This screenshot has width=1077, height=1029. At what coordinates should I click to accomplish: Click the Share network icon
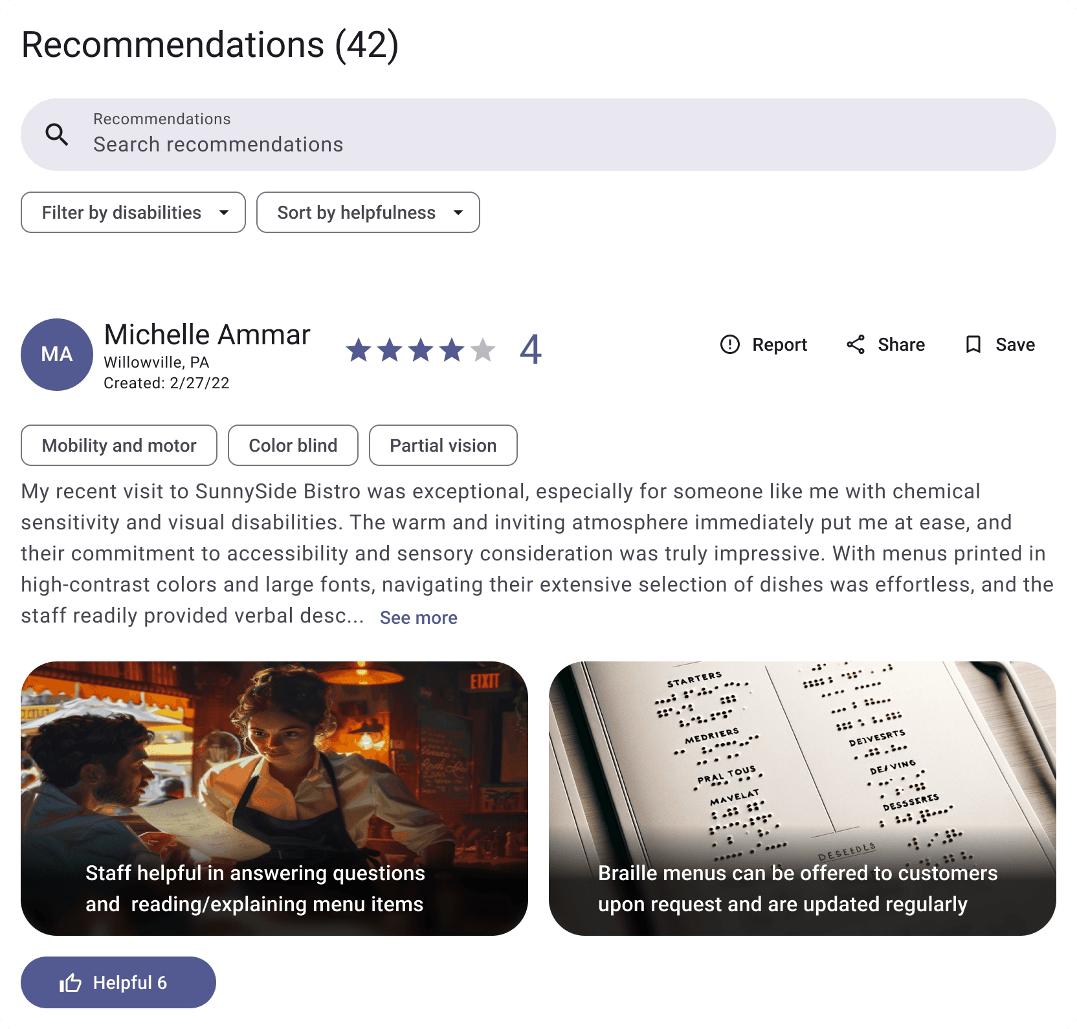point(856,344)
